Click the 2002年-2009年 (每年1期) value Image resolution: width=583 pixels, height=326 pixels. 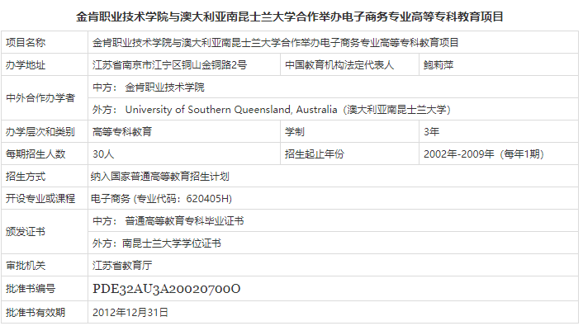tap(483, 154)
